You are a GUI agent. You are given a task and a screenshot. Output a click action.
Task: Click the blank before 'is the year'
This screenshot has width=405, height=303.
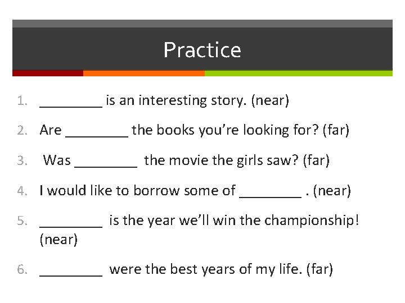coord(71,222)
